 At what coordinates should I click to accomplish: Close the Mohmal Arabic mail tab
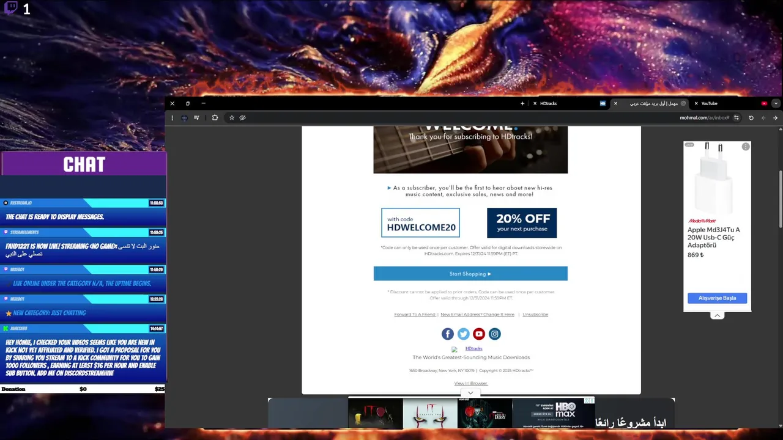(x=615, y=103)
